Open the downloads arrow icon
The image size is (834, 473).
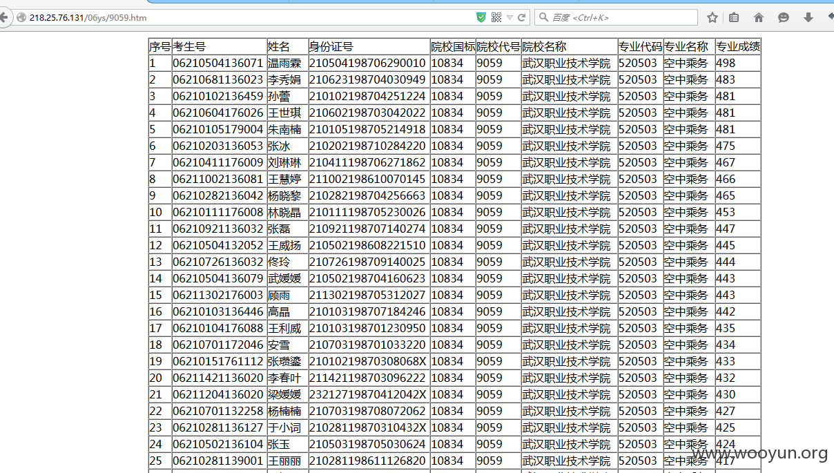(x=808, y=17)
